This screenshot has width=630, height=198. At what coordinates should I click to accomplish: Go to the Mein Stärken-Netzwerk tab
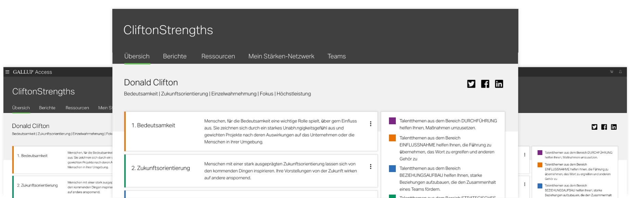click(x=281, y=56)
